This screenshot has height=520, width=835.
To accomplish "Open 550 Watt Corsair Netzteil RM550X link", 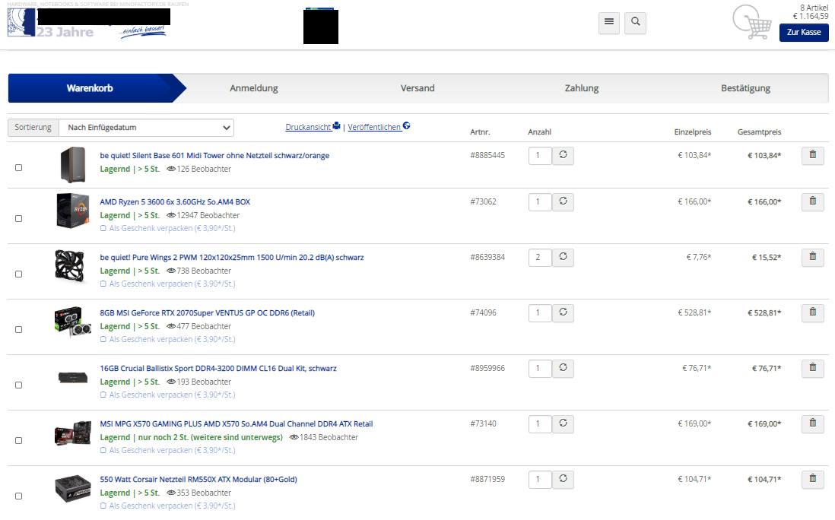I will (198, 479).
